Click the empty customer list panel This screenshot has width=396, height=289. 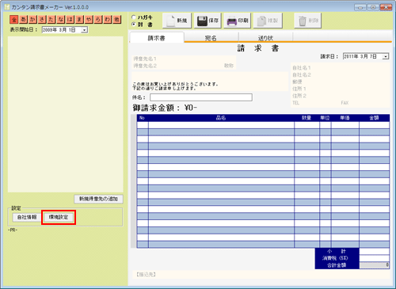click(x=66, y=114)
